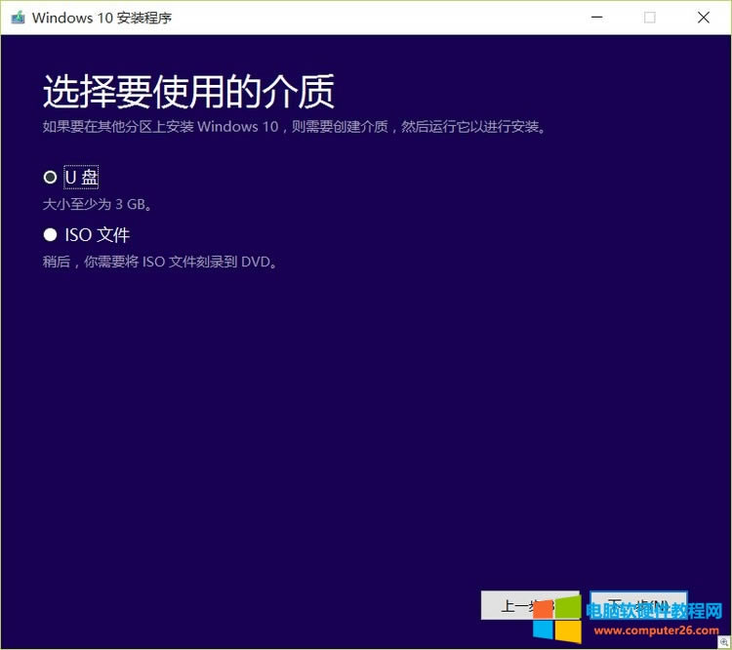The width and height of the screenshot is (732, 650).
Task: Click the magnifier icon in the corner
Action: pyautogui.click(x=723, y=642)
